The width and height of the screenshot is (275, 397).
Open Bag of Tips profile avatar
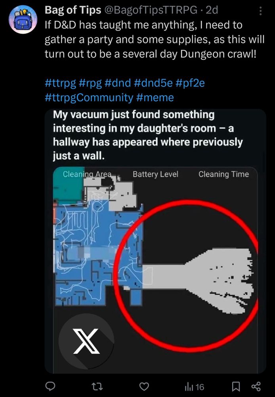click(x=23, y=20)
